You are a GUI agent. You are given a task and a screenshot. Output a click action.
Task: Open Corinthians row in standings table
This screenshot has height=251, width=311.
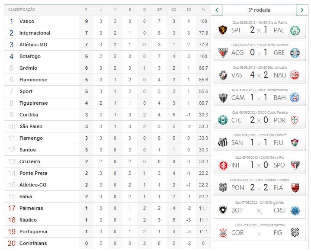click(33, 243)
